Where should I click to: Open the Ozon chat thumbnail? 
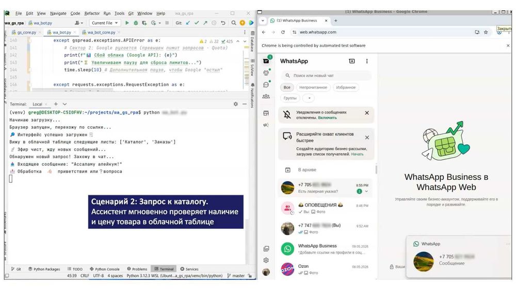(x=287, y=269)
